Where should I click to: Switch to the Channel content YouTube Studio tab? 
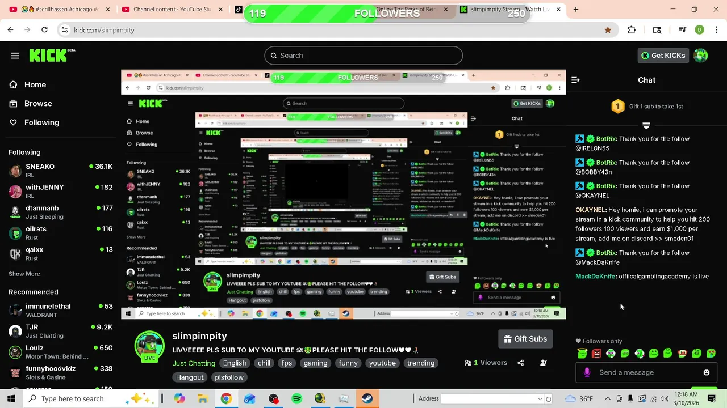[x=172, y=10]
